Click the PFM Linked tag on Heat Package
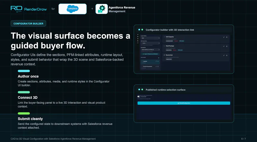This screenshot has height=142, width=257. click(x=180, y=50)
